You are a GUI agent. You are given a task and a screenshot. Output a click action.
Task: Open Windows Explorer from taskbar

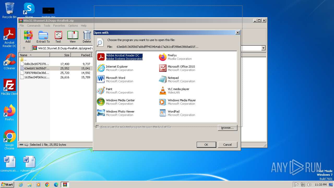coord(29,185)
